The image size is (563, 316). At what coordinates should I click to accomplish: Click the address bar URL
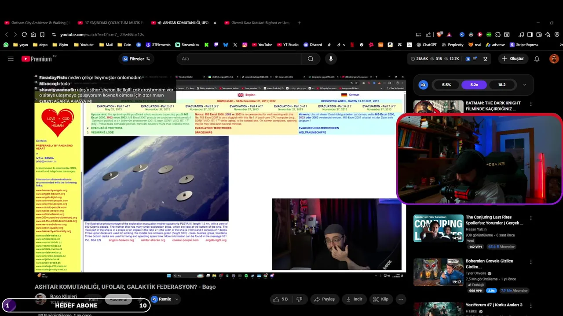pos(102,34)
